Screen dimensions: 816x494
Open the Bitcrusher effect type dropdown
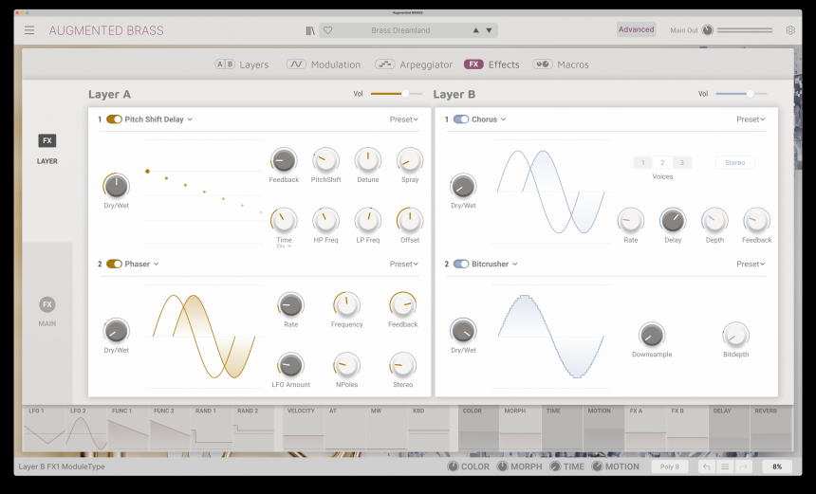pos(494,264)
